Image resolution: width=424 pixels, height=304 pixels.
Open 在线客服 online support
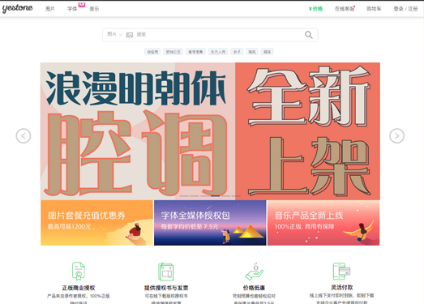[x=345, y=9]
